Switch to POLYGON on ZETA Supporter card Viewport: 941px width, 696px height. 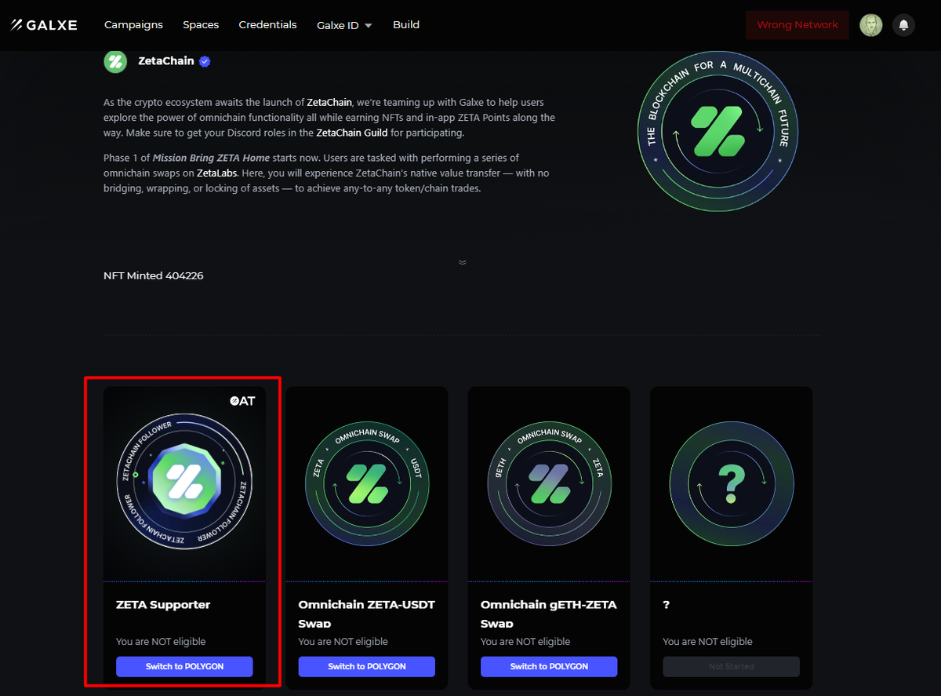click(184, 666)
